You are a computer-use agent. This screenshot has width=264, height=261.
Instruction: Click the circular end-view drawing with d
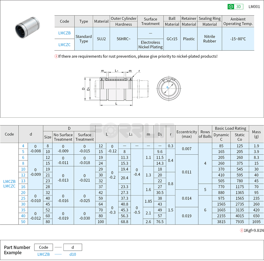[169, 88]
